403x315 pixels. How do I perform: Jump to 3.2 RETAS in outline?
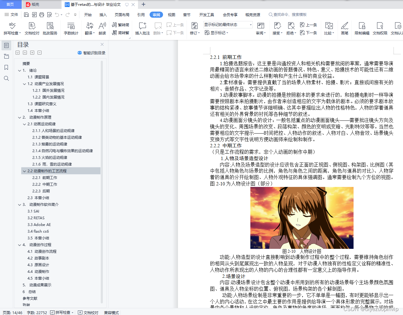tap(36, 218)
